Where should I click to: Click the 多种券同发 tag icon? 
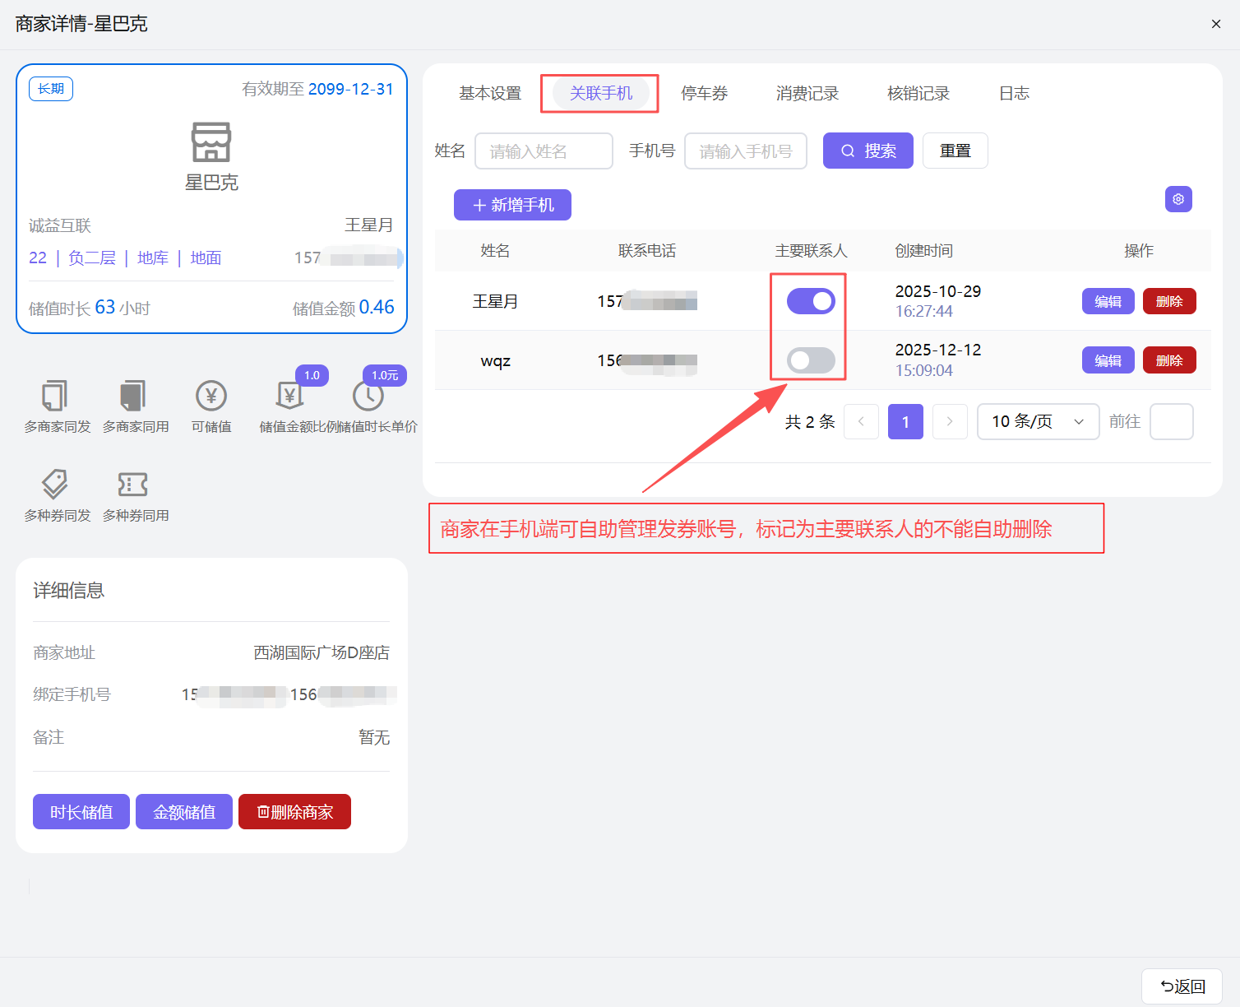[x=55, y=485]
